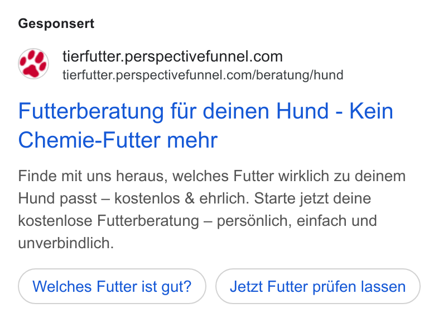Click the word "unverbindlich." in the description
424x322 pixels.
66,243
